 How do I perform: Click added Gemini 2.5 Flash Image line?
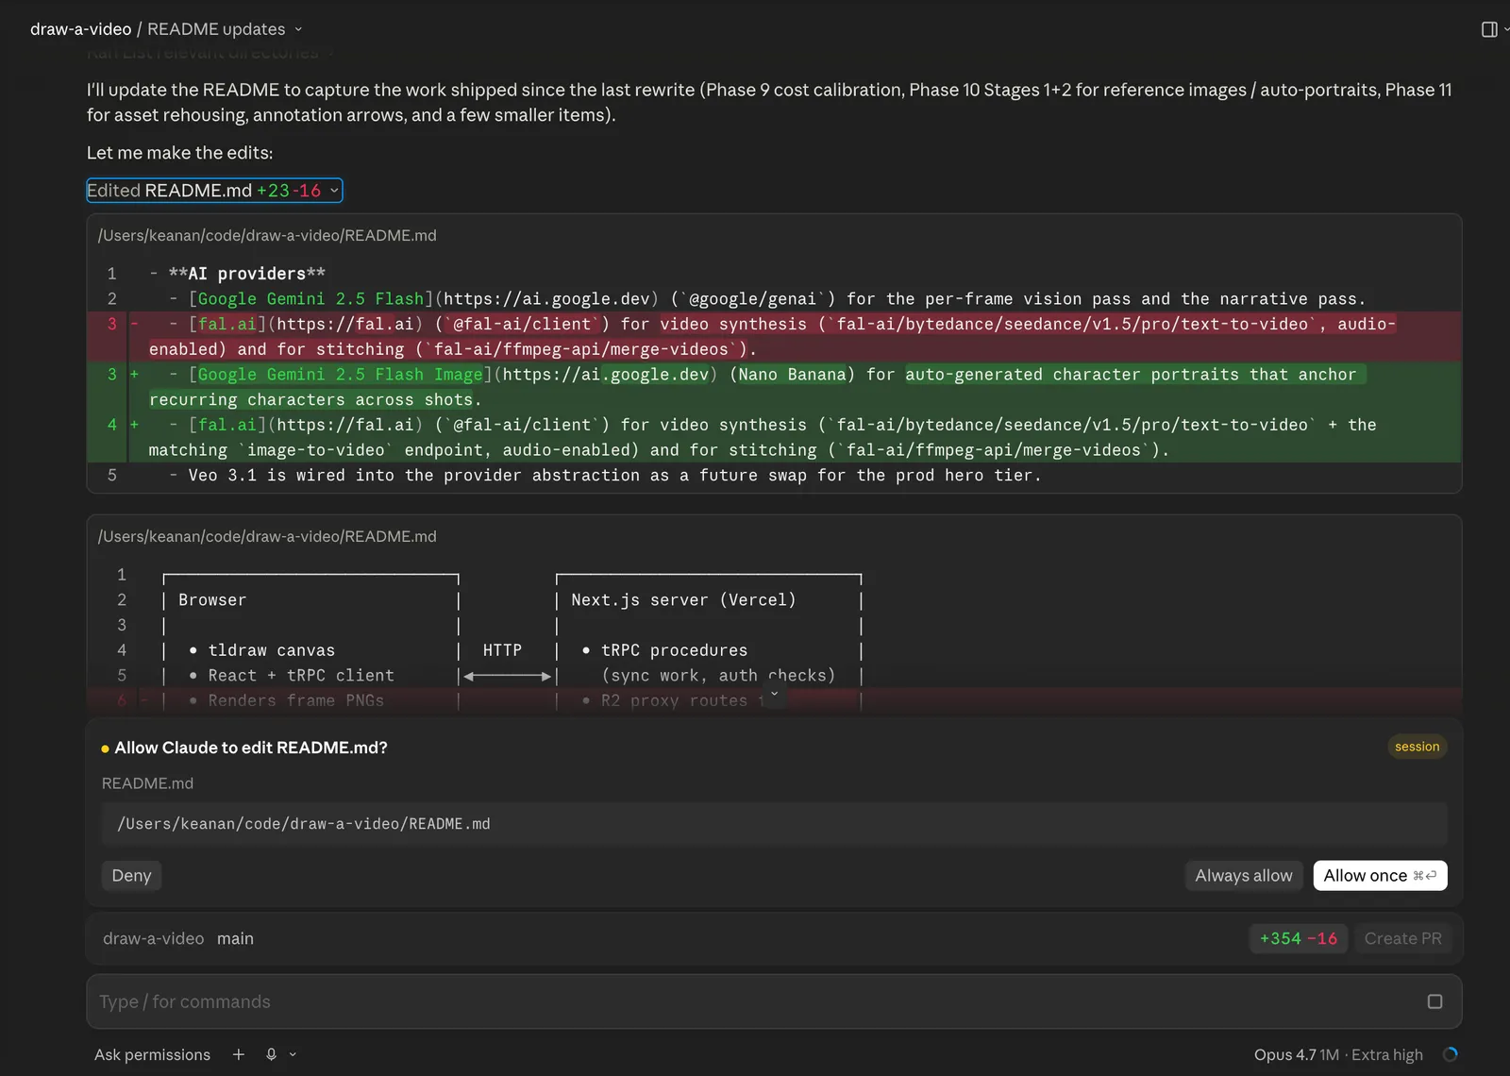(774, 387)
